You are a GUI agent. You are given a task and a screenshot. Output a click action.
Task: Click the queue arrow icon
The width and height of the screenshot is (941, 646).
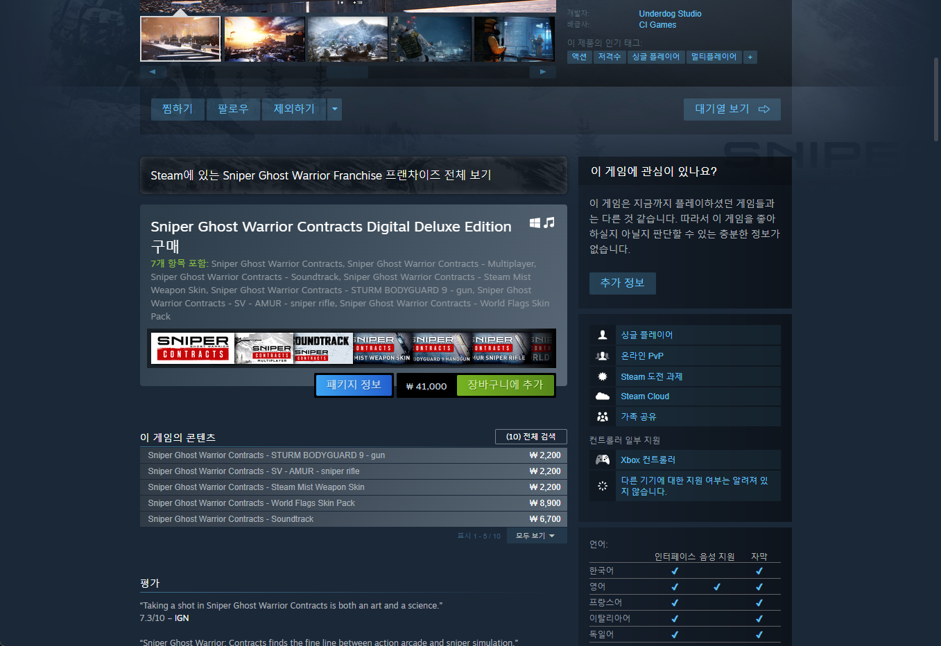(x=764, y=110)
